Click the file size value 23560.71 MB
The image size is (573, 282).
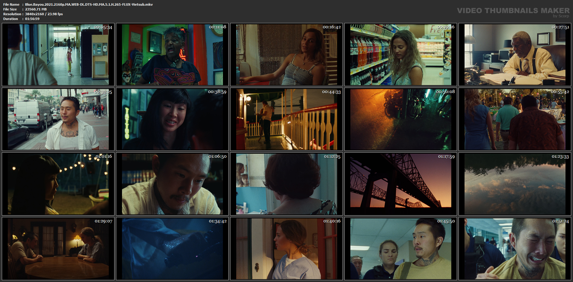click(x=36, y=9)
